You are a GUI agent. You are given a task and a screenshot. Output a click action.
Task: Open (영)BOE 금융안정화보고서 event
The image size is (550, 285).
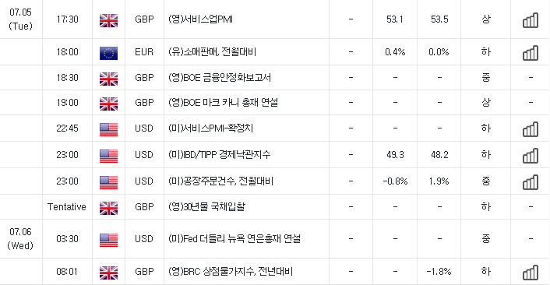220,77
